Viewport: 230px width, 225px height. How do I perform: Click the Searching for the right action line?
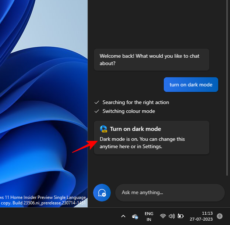pyautogui.click(x=136, y=103)
